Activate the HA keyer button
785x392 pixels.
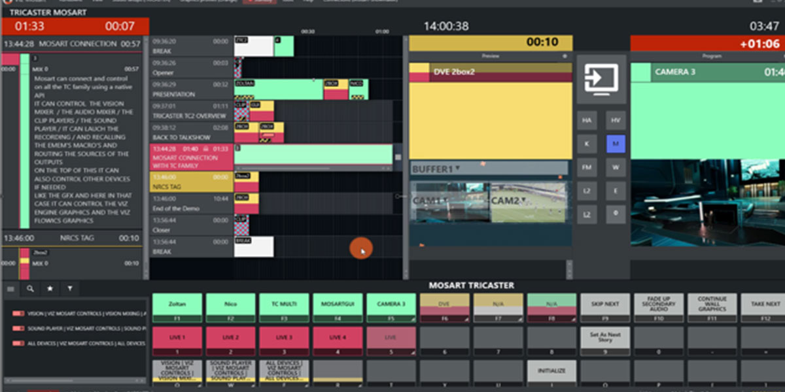pos(586,120)
